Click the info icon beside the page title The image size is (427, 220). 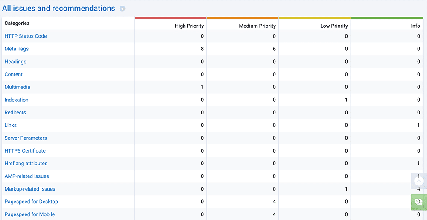pyautogui.click(x=123, y=9)
